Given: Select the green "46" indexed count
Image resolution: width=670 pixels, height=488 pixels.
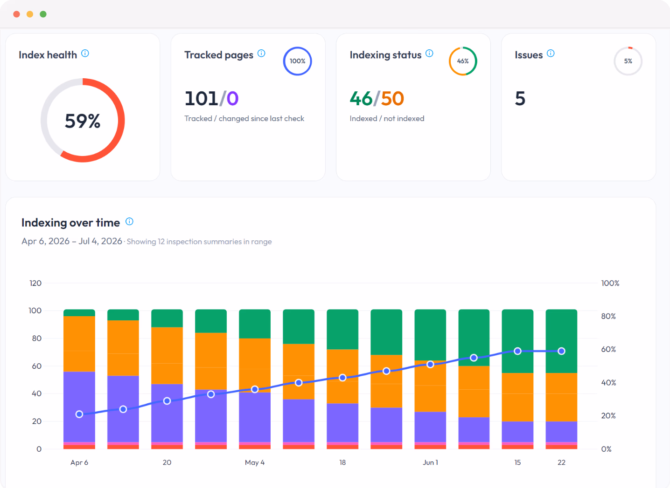Looking at the screenshot, I should [361, 98].
